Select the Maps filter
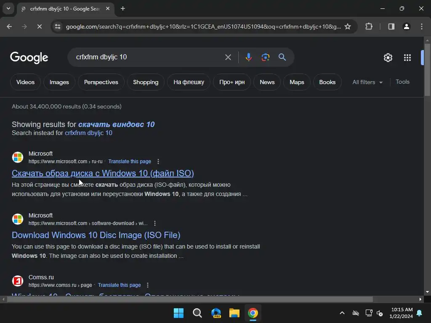This screenshot has width=431, height=323. tap(297, 82)
